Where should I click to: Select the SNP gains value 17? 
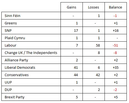pyautogui.click(x=76, y=30)
